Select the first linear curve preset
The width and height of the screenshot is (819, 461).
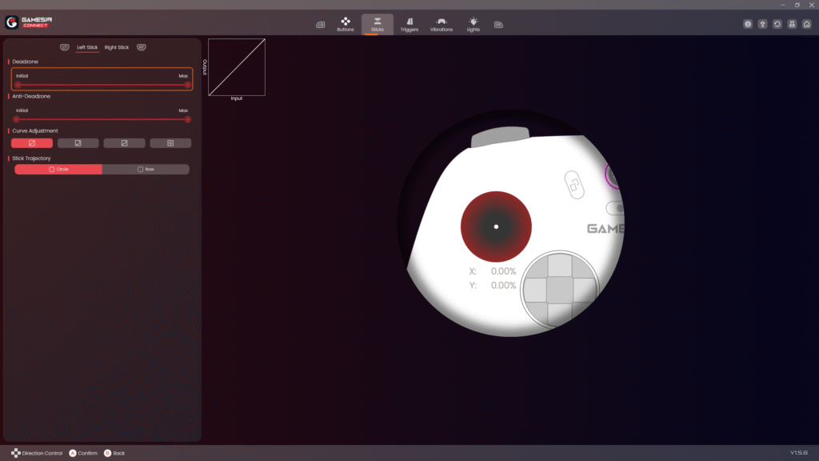(x=32, y=143)
